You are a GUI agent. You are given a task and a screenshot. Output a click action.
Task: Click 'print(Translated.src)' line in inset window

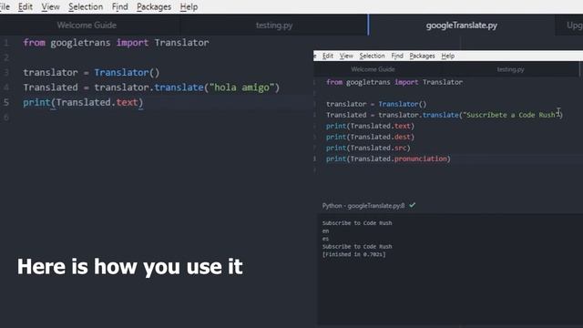click(x=368, y=148)
